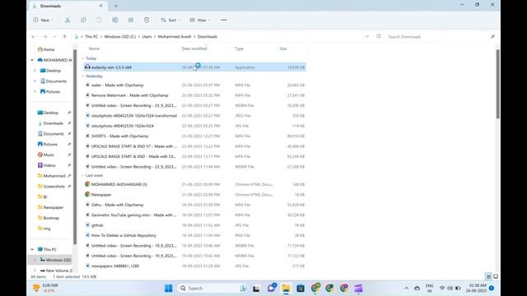
Task: Select the Newspaper Chrome HTML document
Action: tap(195, 195)
